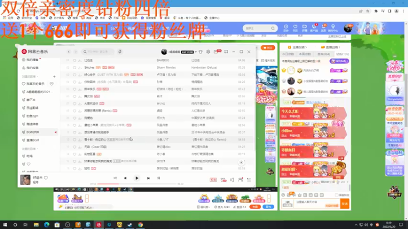The image size is (408, 229).
Task: Skip to previous track
Action: point(125,178)
